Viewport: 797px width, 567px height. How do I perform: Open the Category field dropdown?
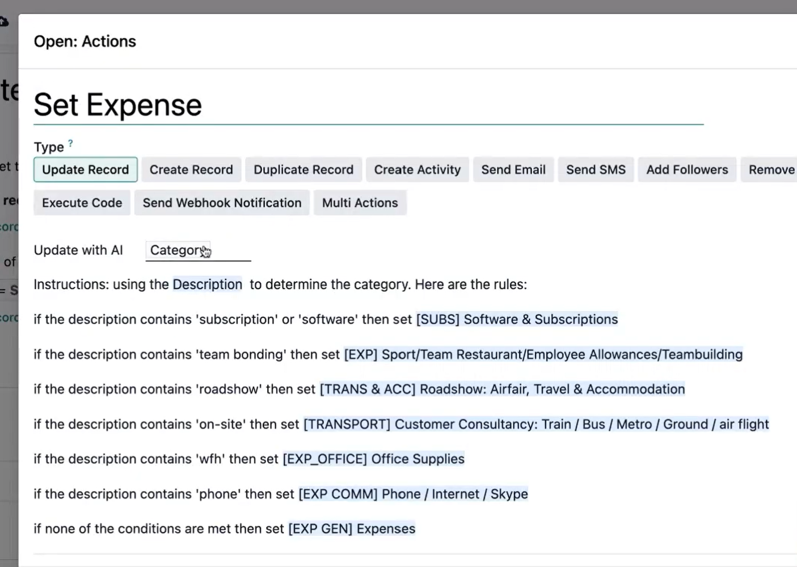(197, 251)
